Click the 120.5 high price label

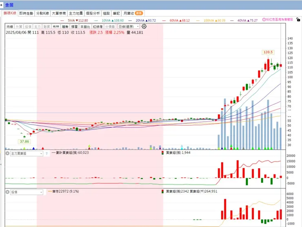pos(268,52)
